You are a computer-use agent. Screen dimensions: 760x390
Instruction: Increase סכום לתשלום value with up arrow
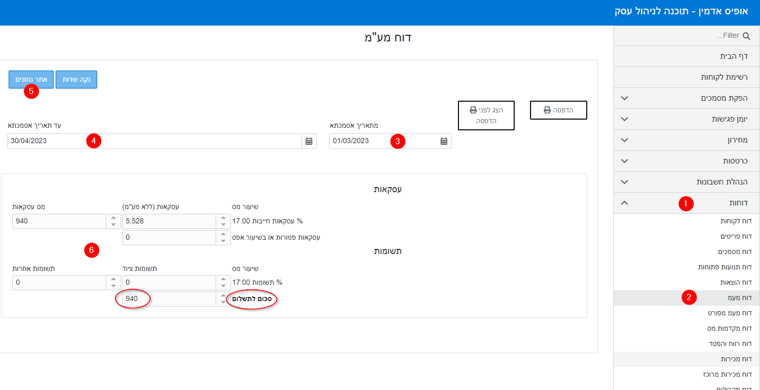click(223, 296)
